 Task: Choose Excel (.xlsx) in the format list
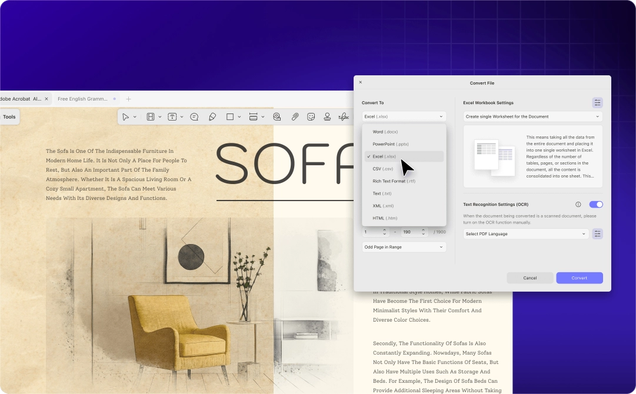click(404, 156)
